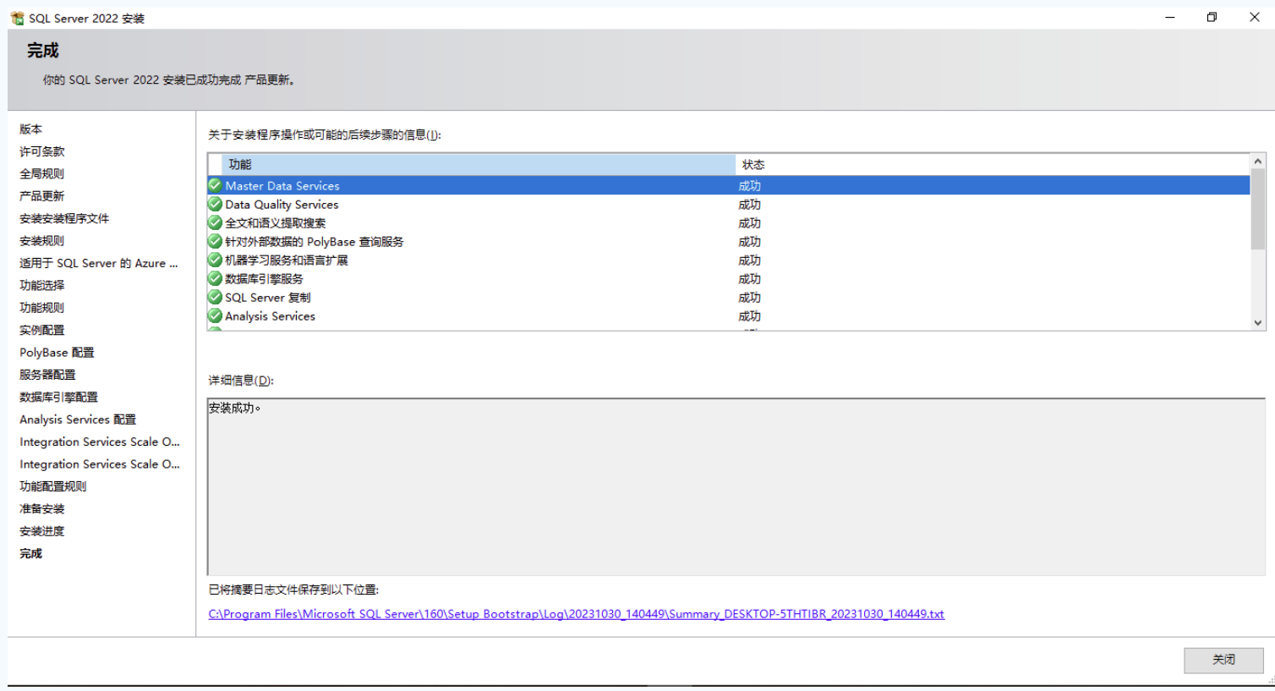This screenshot has width=1275, height=691.
Task: Click the 许可条款 step in sidebar
Action: (x=42, y=151)
